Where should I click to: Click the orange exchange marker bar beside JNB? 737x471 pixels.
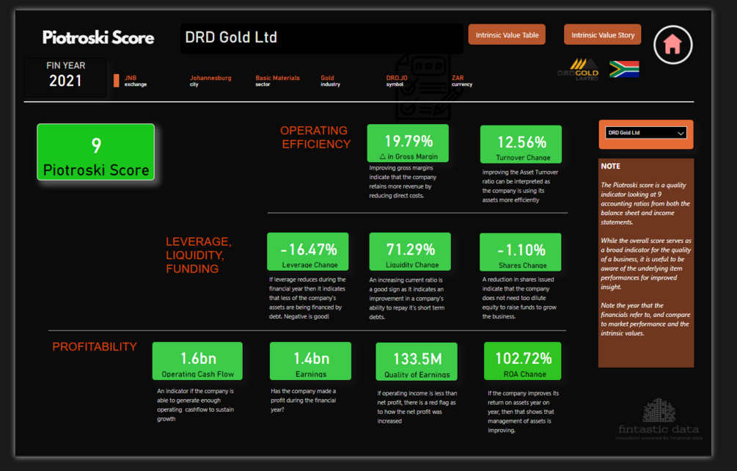coord(116,81)
